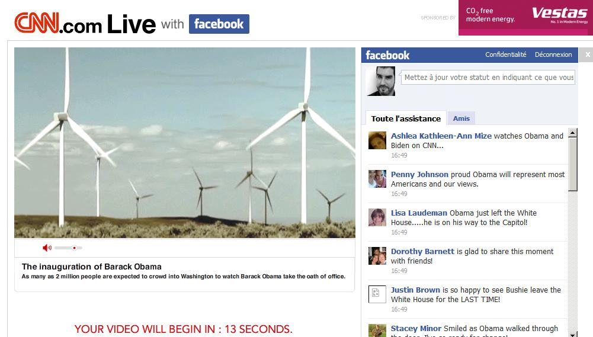593x337 pixels.
Task: Open Penny Johnson's profile link
Action: tap(419, 174)
